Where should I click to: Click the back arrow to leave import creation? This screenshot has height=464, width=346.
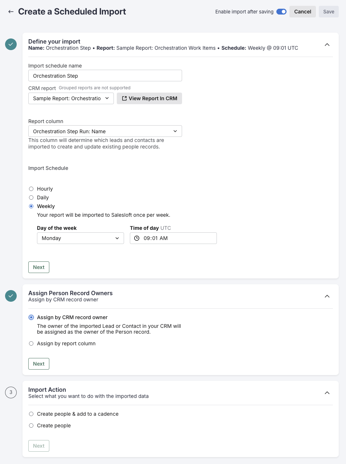coord(11,12)
